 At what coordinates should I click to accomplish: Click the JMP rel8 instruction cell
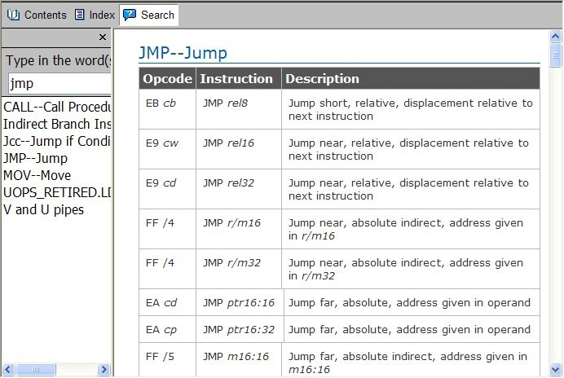(239, 109)
